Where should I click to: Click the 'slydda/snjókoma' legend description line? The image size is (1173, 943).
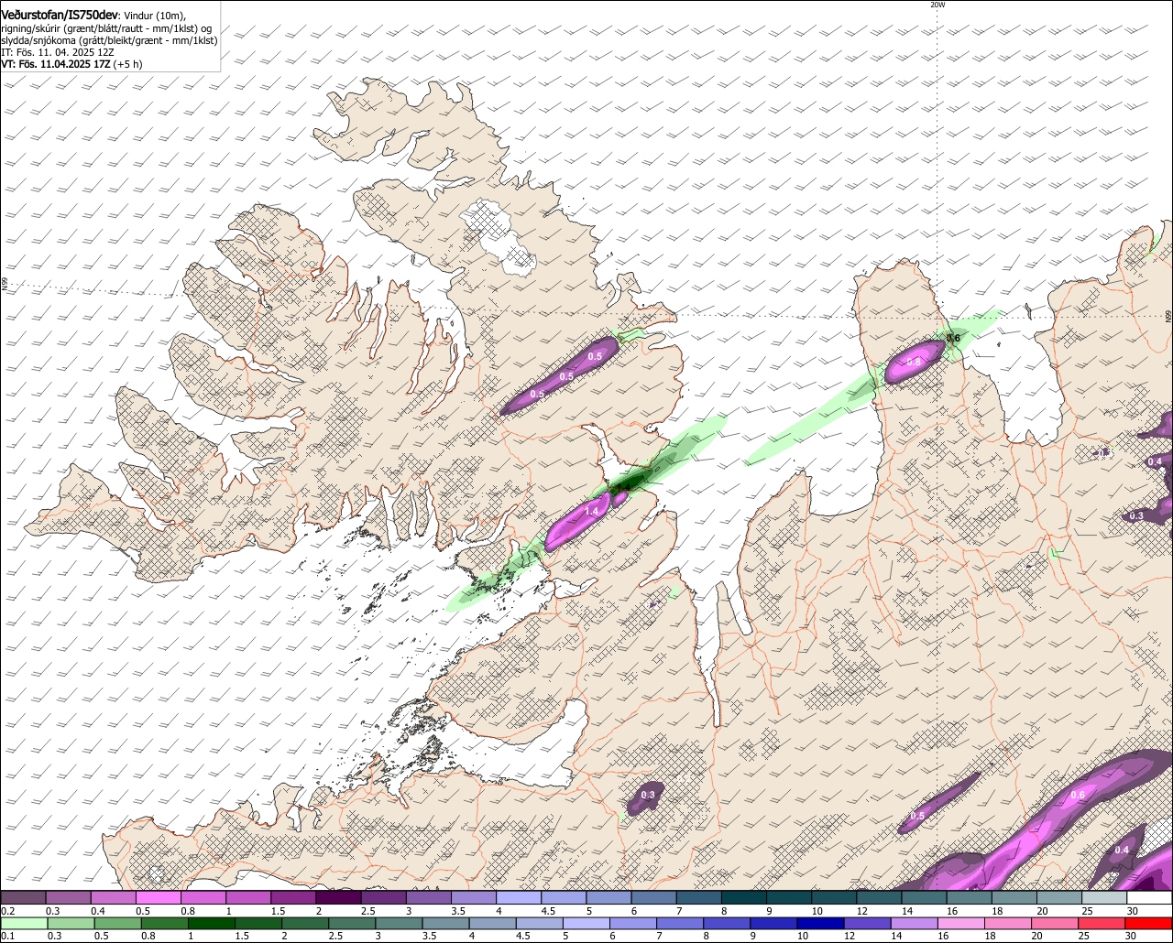pyautogui.click(x=109, y=40)
